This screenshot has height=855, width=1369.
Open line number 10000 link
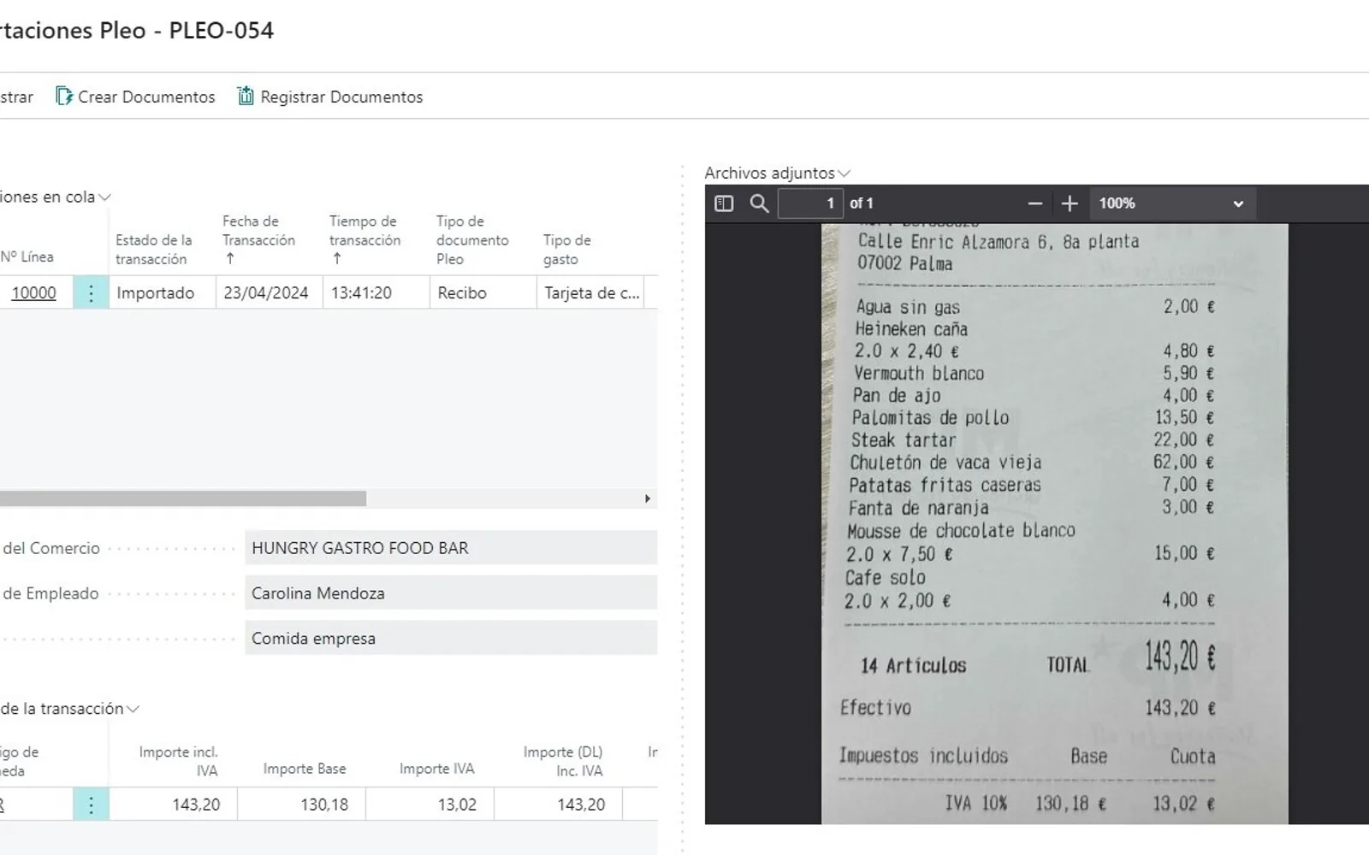pyautogui.click(x=33, y=292)
